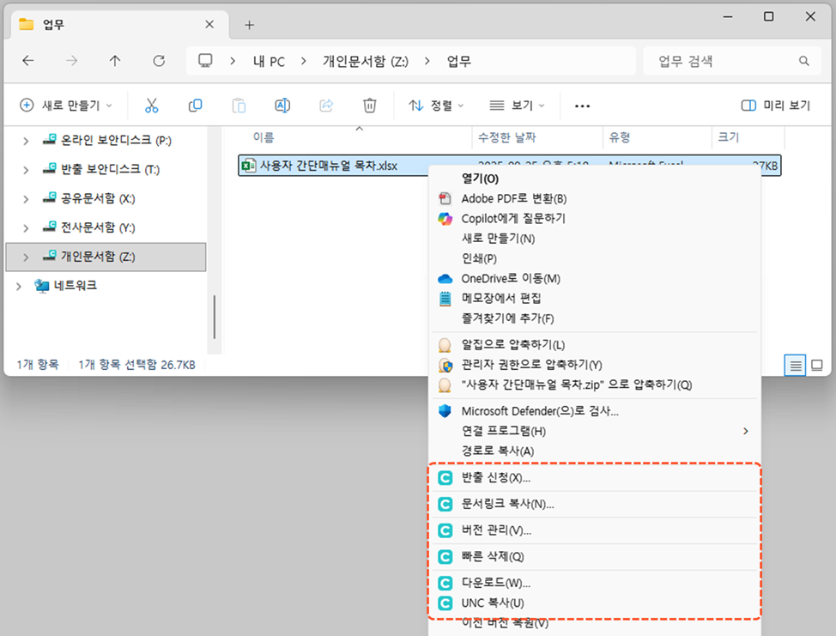Open the 정렬 sort dropdown
This screenshot has height=636, width=836.
coord(436,106)
